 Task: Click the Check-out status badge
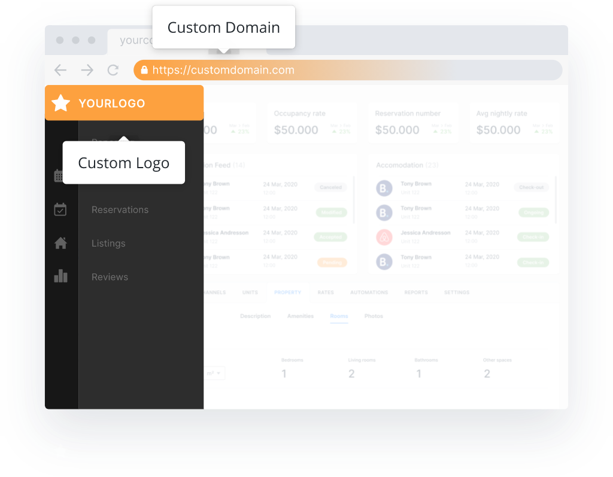(x=532, y=187)
